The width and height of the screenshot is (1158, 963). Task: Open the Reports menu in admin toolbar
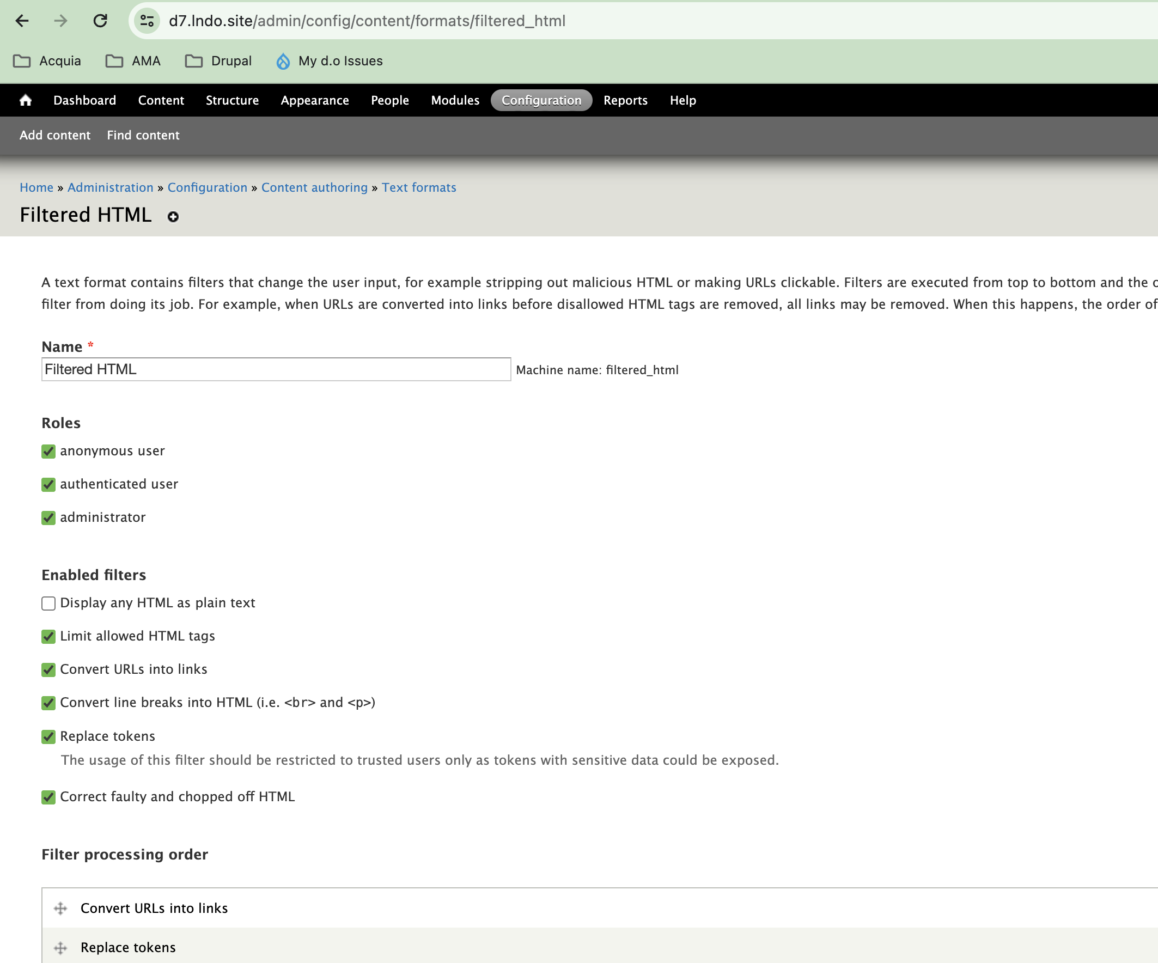pyautogui.click(x=625, y=100)
